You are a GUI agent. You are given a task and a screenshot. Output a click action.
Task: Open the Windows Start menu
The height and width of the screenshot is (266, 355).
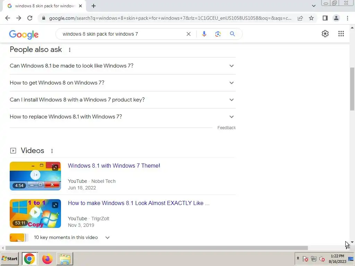[9, 258]
